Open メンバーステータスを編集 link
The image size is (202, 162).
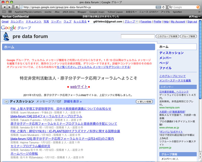pyautogui.click(x=175, y=80)
